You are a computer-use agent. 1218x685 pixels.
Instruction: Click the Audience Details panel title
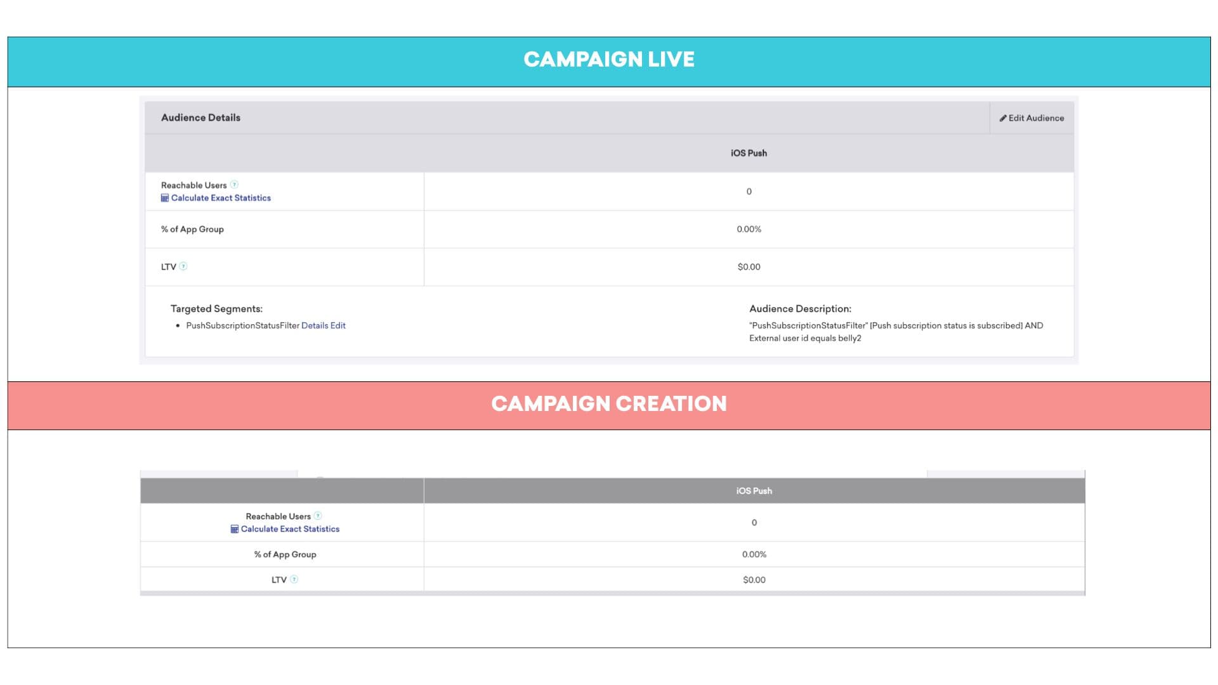(x=200, y=117)
